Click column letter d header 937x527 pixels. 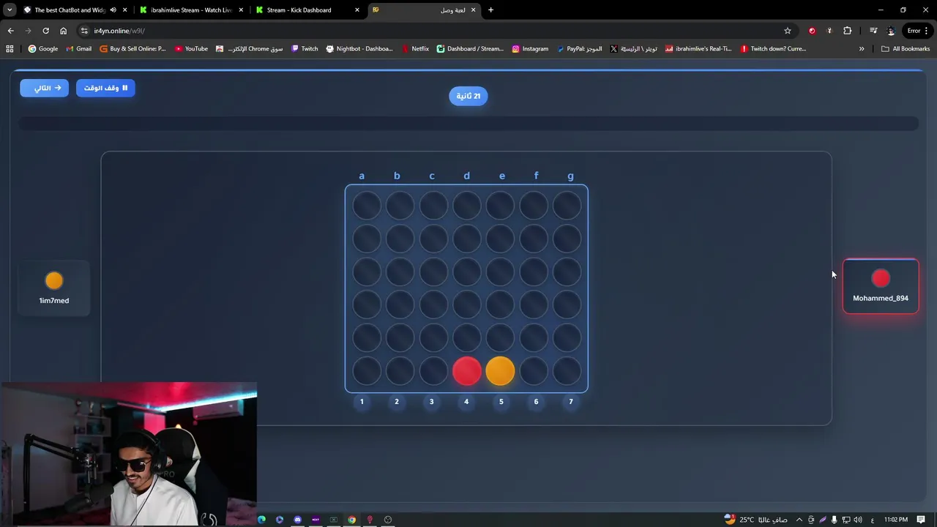466,176
